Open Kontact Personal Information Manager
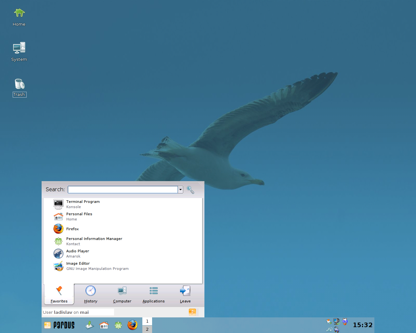This screenshot has height=333, width=416. [123, 241]
